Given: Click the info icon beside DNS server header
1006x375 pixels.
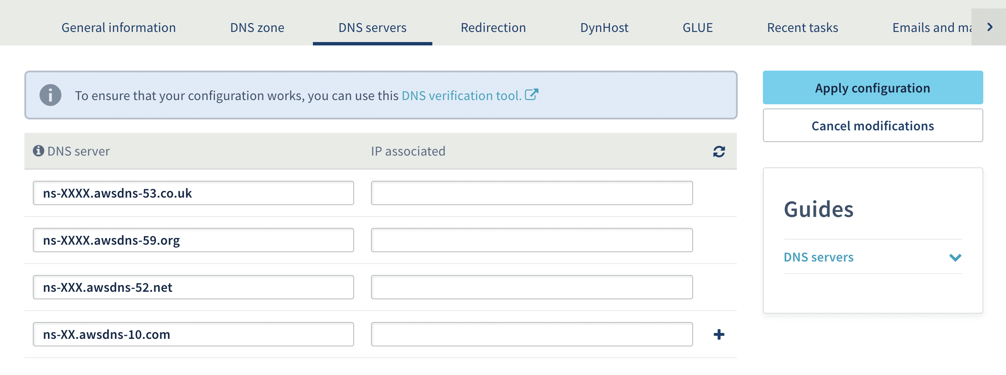Looking at the screenshot, I should point(38,151).
